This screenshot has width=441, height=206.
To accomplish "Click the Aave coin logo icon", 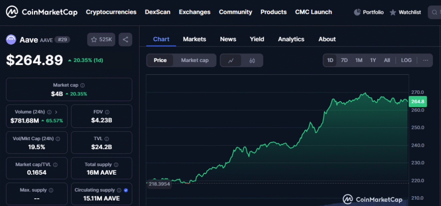I will (x=11, y=40).
